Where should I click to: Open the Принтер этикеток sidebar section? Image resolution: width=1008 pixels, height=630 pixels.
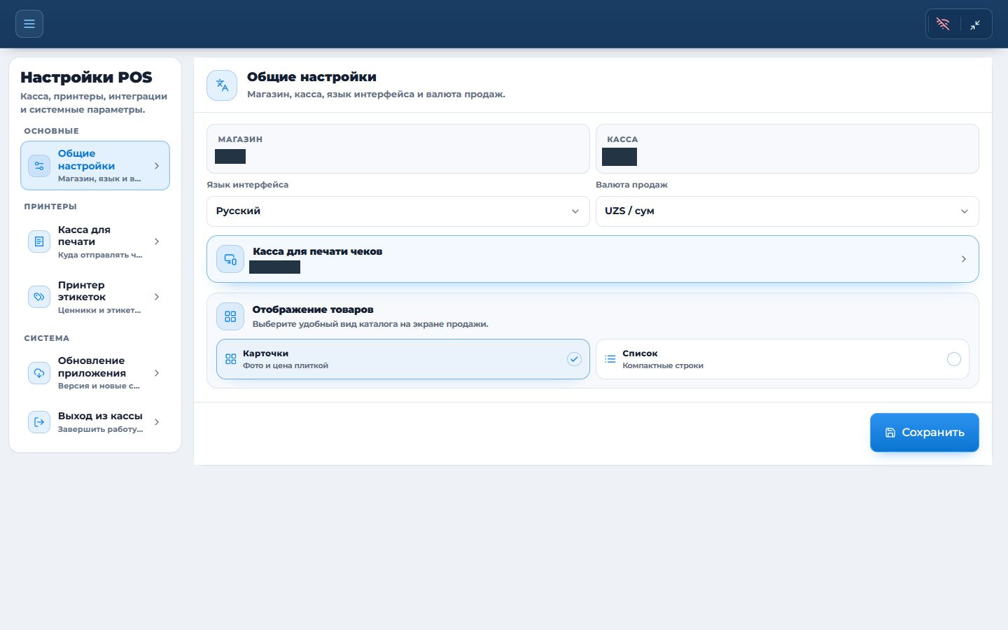tap(95, 297)
